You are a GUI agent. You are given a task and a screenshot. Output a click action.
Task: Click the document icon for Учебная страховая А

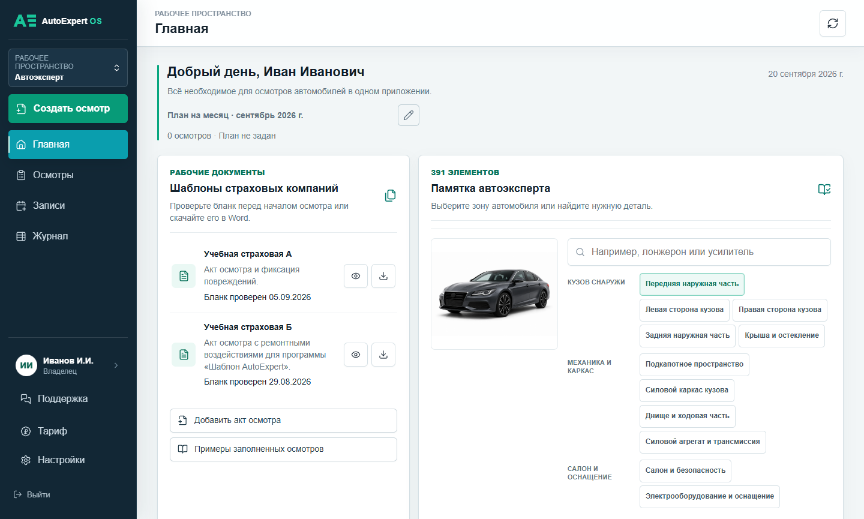(x=184, y=276)
